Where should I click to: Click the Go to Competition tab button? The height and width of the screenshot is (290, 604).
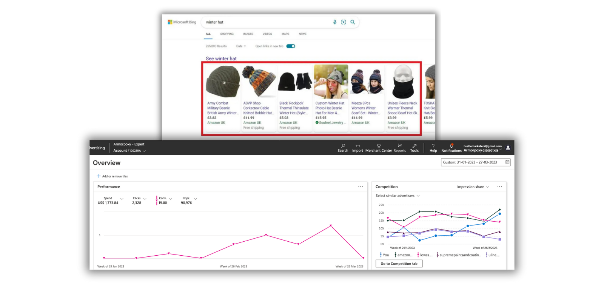pyautogui.click(x=399, y=264)
